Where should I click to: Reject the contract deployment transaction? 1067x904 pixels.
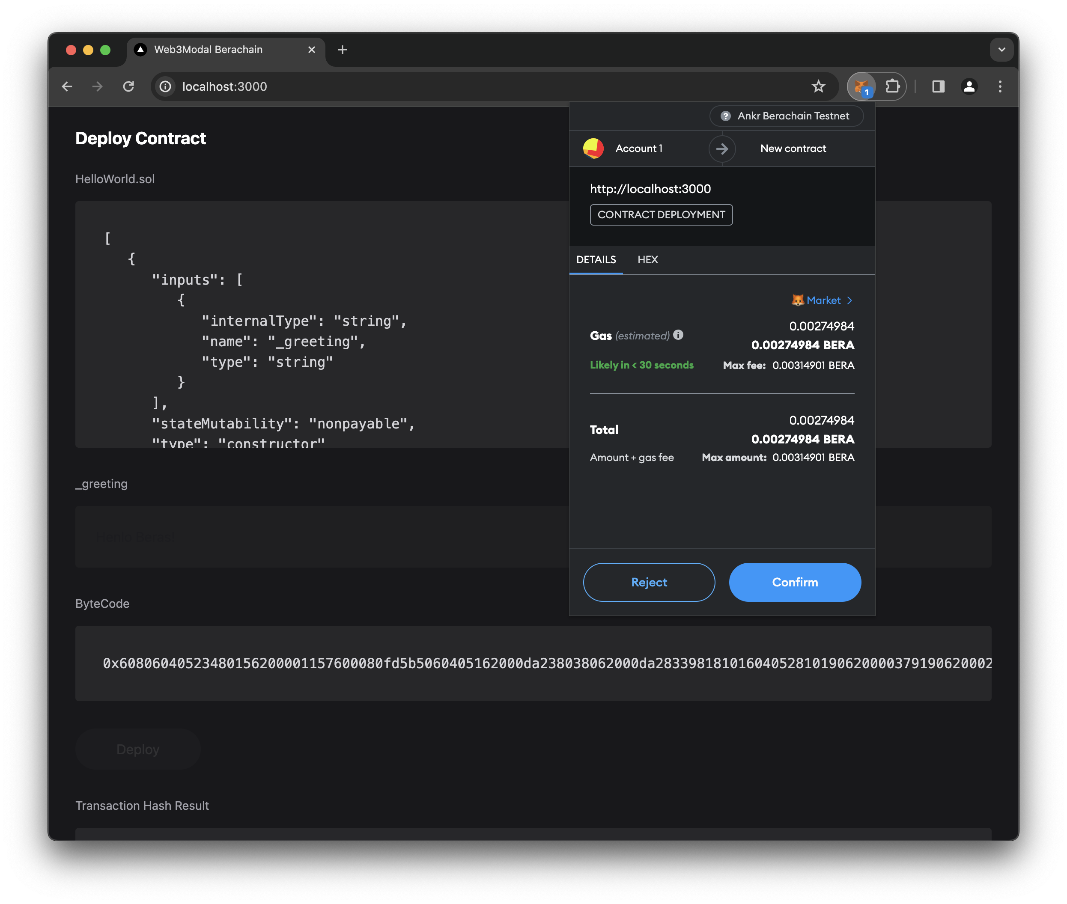[649, 582]
